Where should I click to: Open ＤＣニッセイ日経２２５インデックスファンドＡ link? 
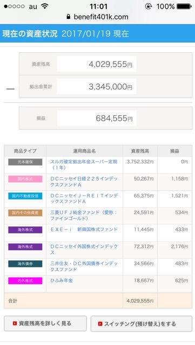click(84, 182)
